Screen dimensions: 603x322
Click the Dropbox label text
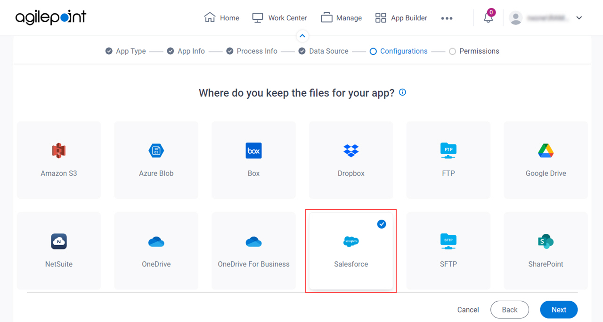coord(351,173)
